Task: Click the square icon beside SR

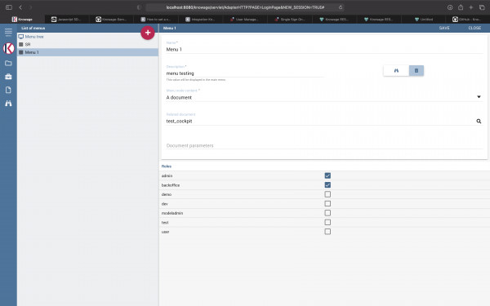Action: 21,44
